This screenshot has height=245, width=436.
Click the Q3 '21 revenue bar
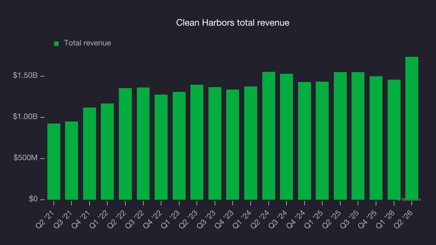pyautogui.click(x=72, y=161)
